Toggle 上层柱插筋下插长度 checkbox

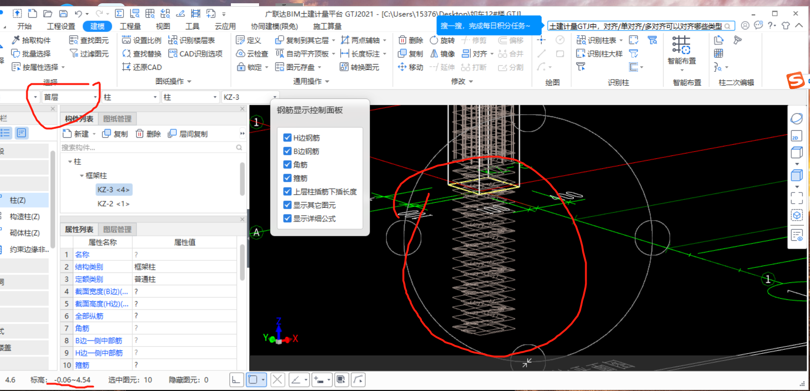[x=287, y=192]
